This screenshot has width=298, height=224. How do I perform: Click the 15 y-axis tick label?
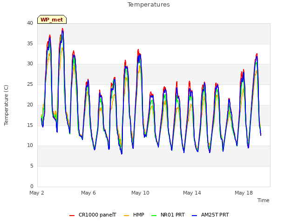(30, 125)
